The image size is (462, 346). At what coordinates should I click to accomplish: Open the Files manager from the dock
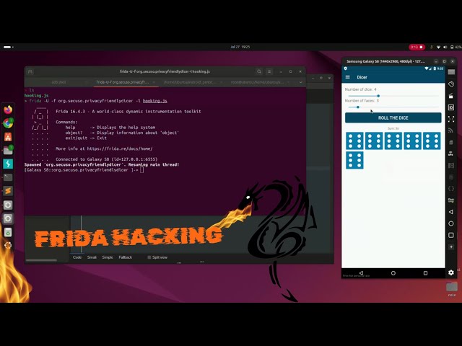8,151
